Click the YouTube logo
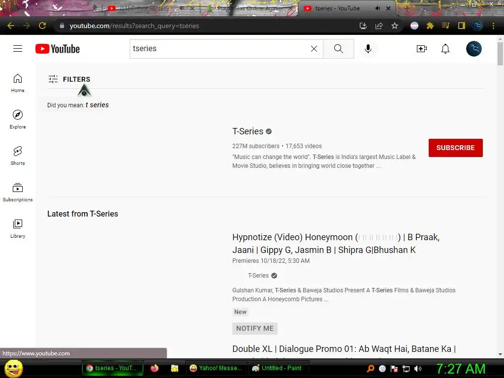 58,49
